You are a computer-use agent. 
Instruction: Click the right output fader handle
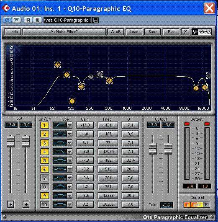pyautogui.click(x=168, y=148)
